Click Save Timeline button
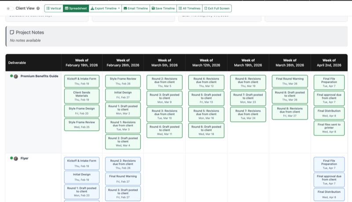352x202 pixels. click(163, 8)
